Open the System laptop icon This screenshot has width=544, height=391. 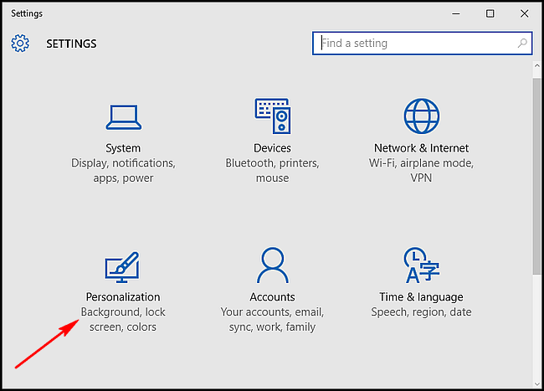[x=124, y=117]
